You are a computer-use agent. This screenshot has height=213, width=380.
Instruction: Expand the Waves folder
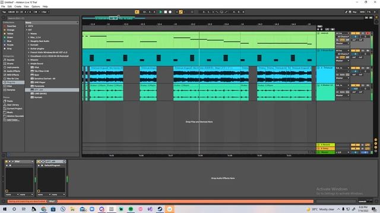pos(29,34)
